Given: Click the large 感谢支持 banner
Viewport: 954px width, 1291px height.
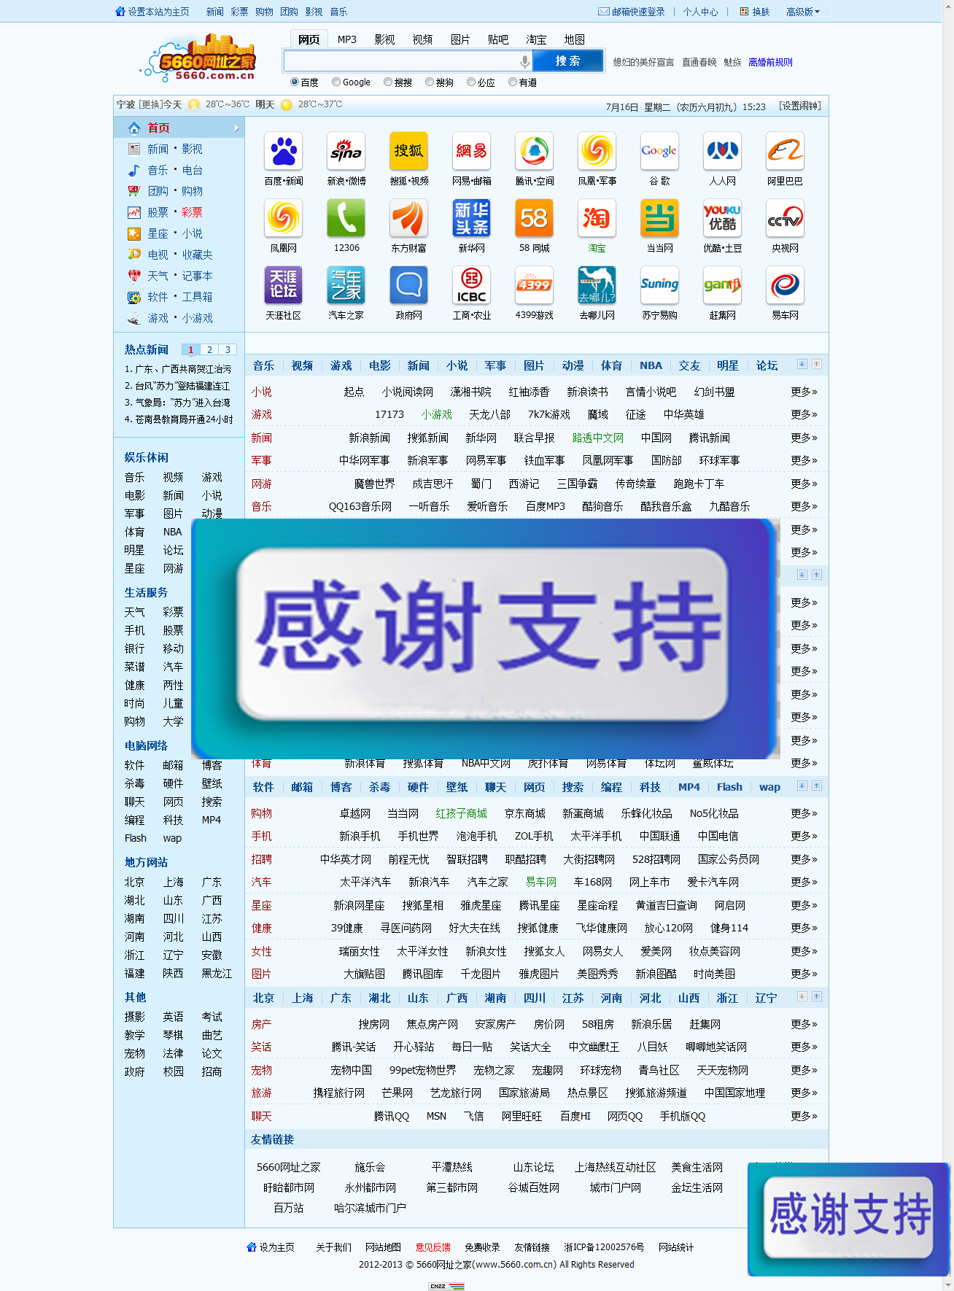Looking at the screenshot, I should coord(486,638).
